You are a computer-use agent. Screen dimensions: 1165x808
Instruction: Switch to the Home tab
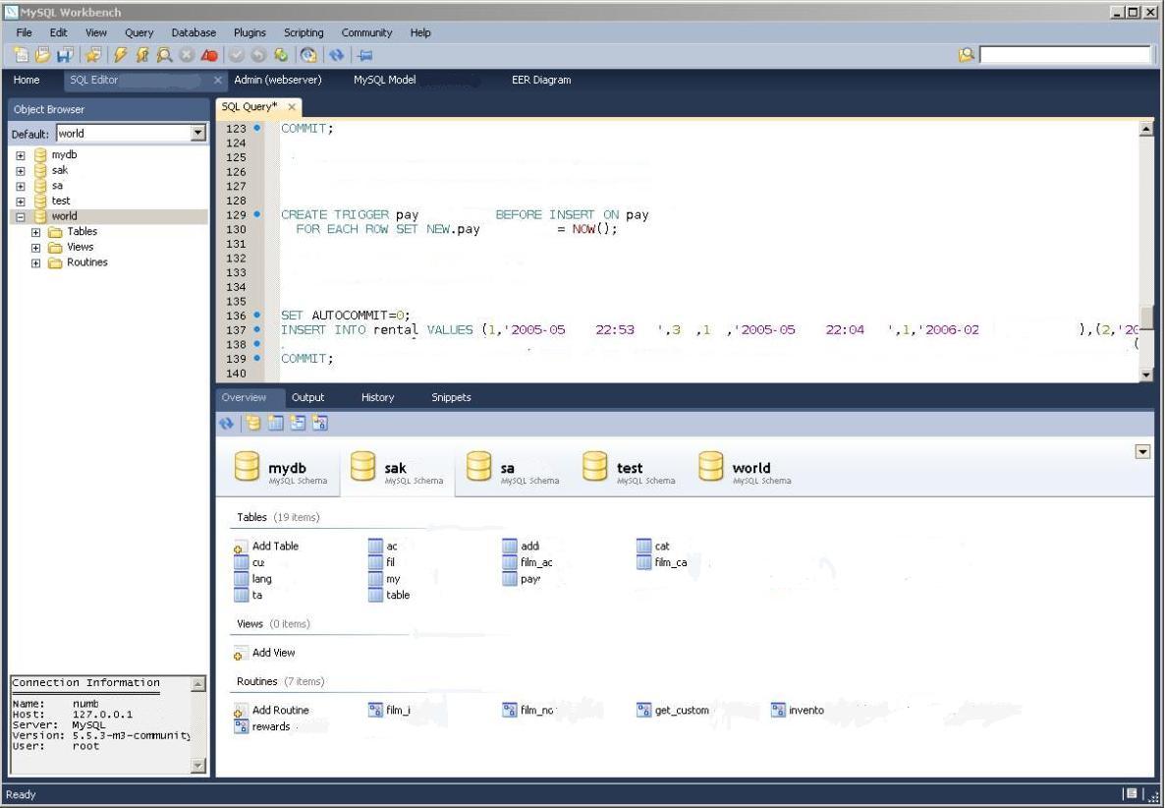tap(27, 81)
